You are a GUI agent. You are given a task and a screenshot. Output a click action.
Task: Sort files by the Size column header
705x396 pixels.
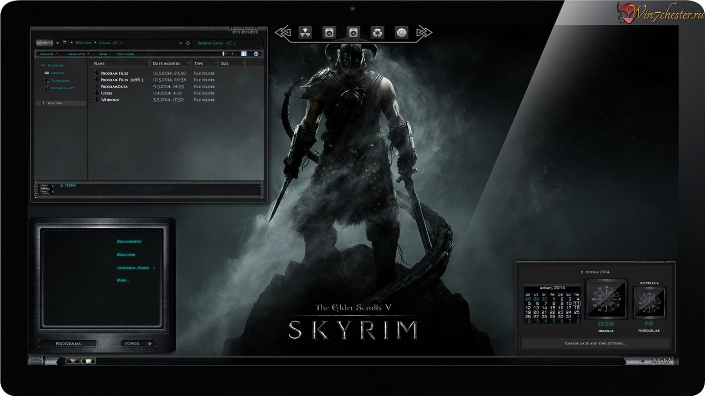pyautogui.click(x=231, y=63)
